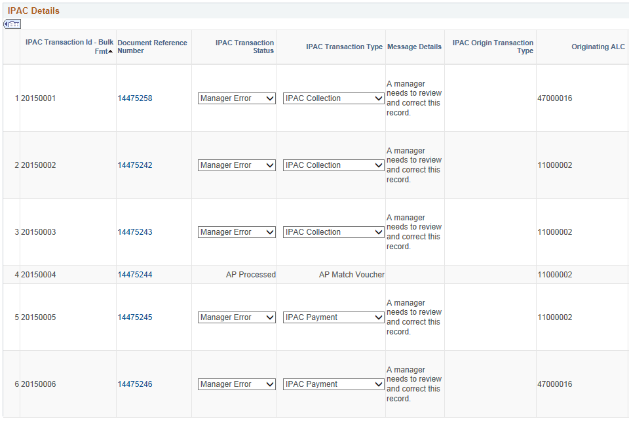Open the Transaction Status dropdown for transaction 20150006
The height and width of the screenshot is (421, 629).
(x=236, y=384)
